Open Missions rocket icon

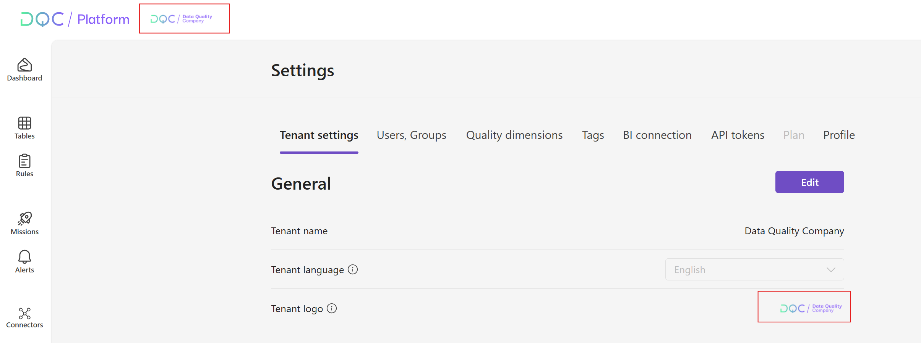pyautogui.click(x=24, y=219)
